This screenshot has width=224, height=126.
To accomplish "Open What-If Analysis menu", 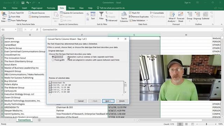I will (x=172, y=17).
